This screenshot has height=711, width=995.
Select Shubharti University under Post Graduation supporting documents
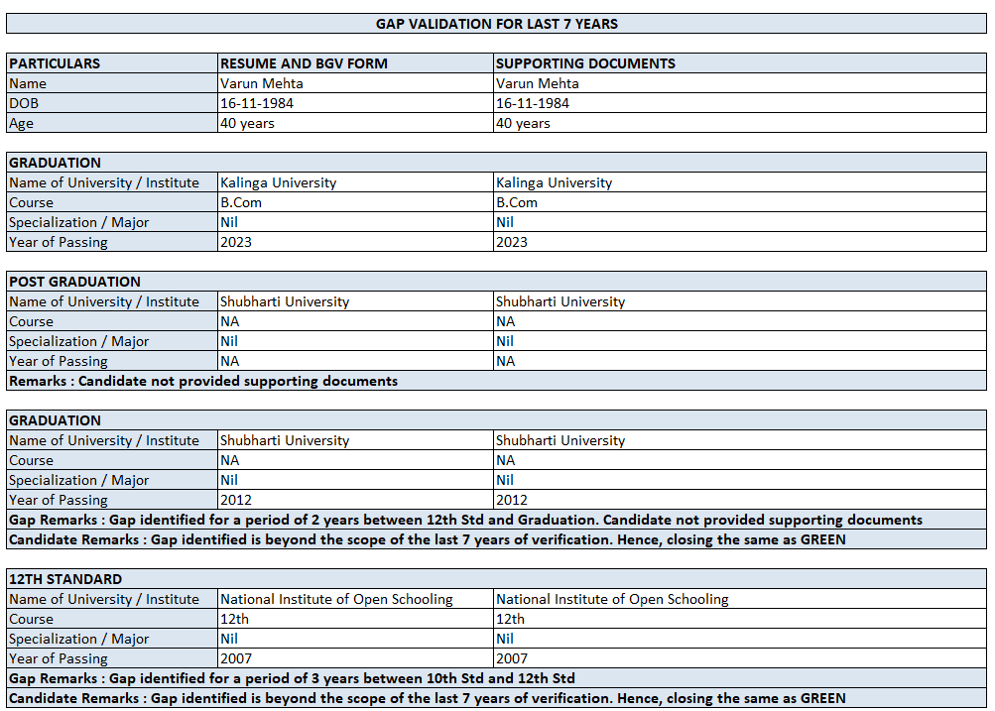pyautogui.click(x=740, y=301)
